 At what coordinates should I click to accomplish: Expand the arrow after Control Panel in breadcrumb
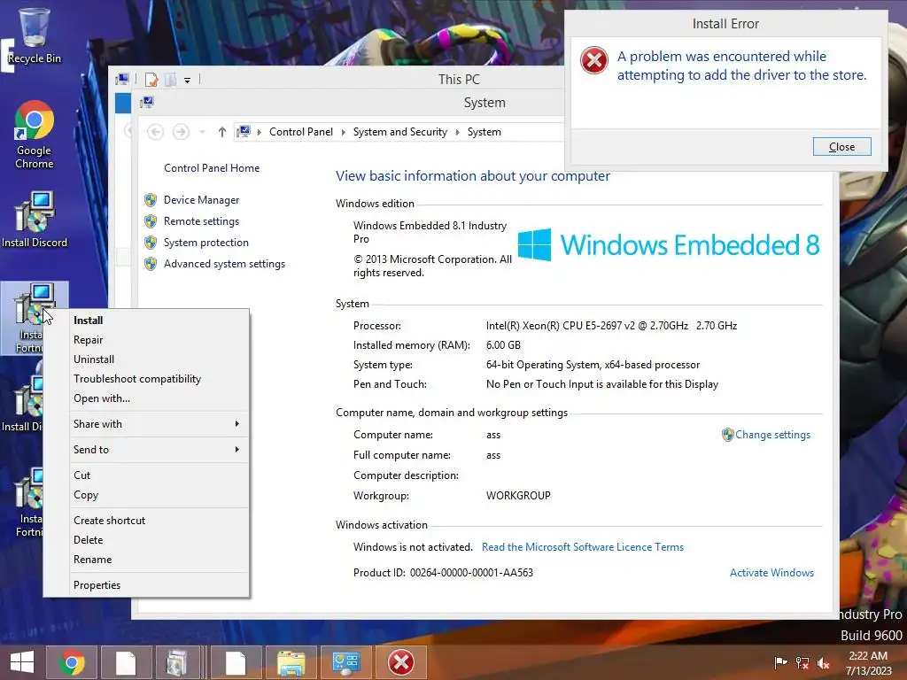tap(343, 132)
